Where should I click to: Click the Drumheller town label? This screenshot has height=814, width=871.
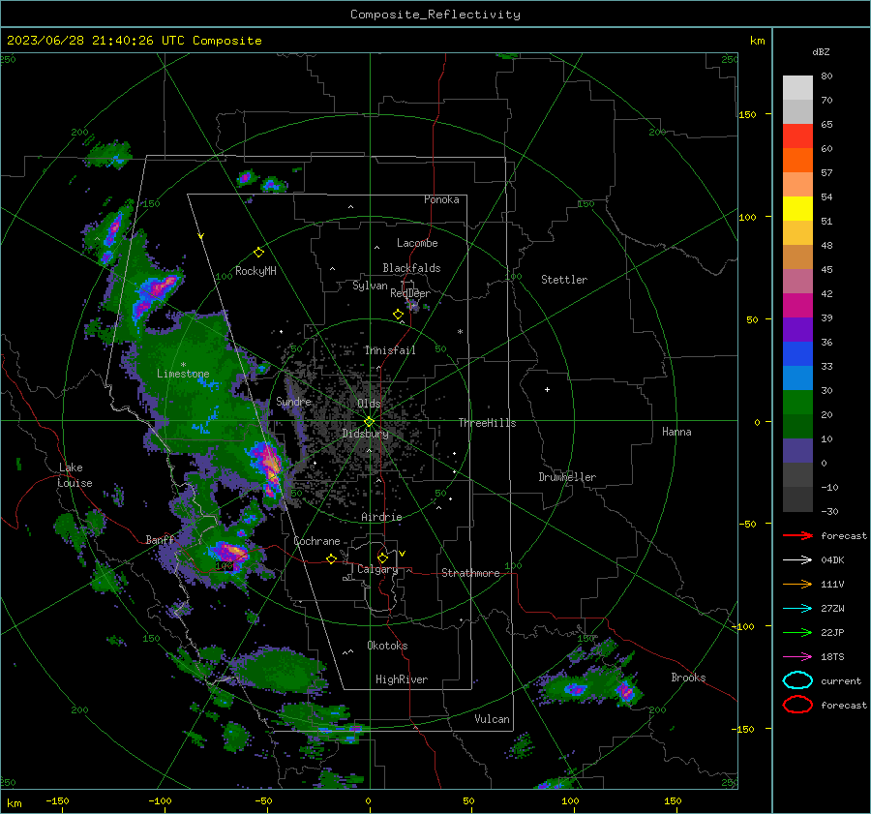tap(567, 477)
